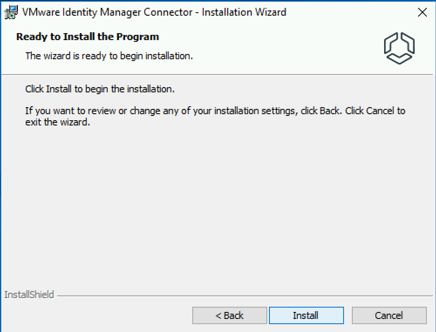
Task: Click 'The wizard is ready to begin installation' text
Action: pos(109,56)
